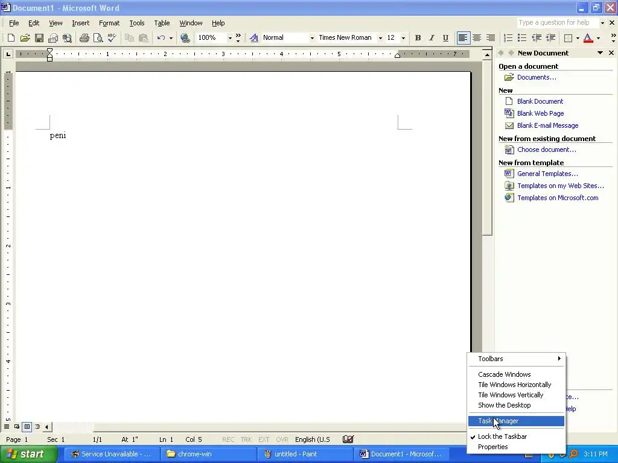Save the document with the floppy icon
This screenshot has height=463, width=618.
click(39, 38)
